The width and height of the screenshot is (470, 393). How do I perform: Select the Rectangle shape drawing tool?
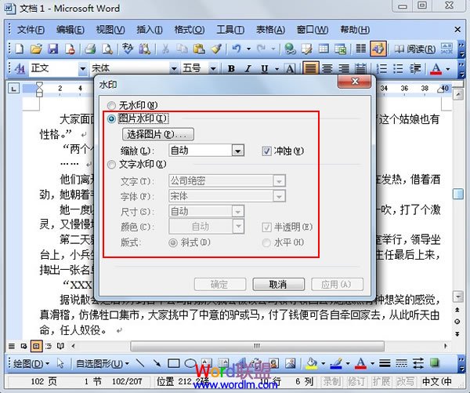pyautogui.click(x=173, y=362)
